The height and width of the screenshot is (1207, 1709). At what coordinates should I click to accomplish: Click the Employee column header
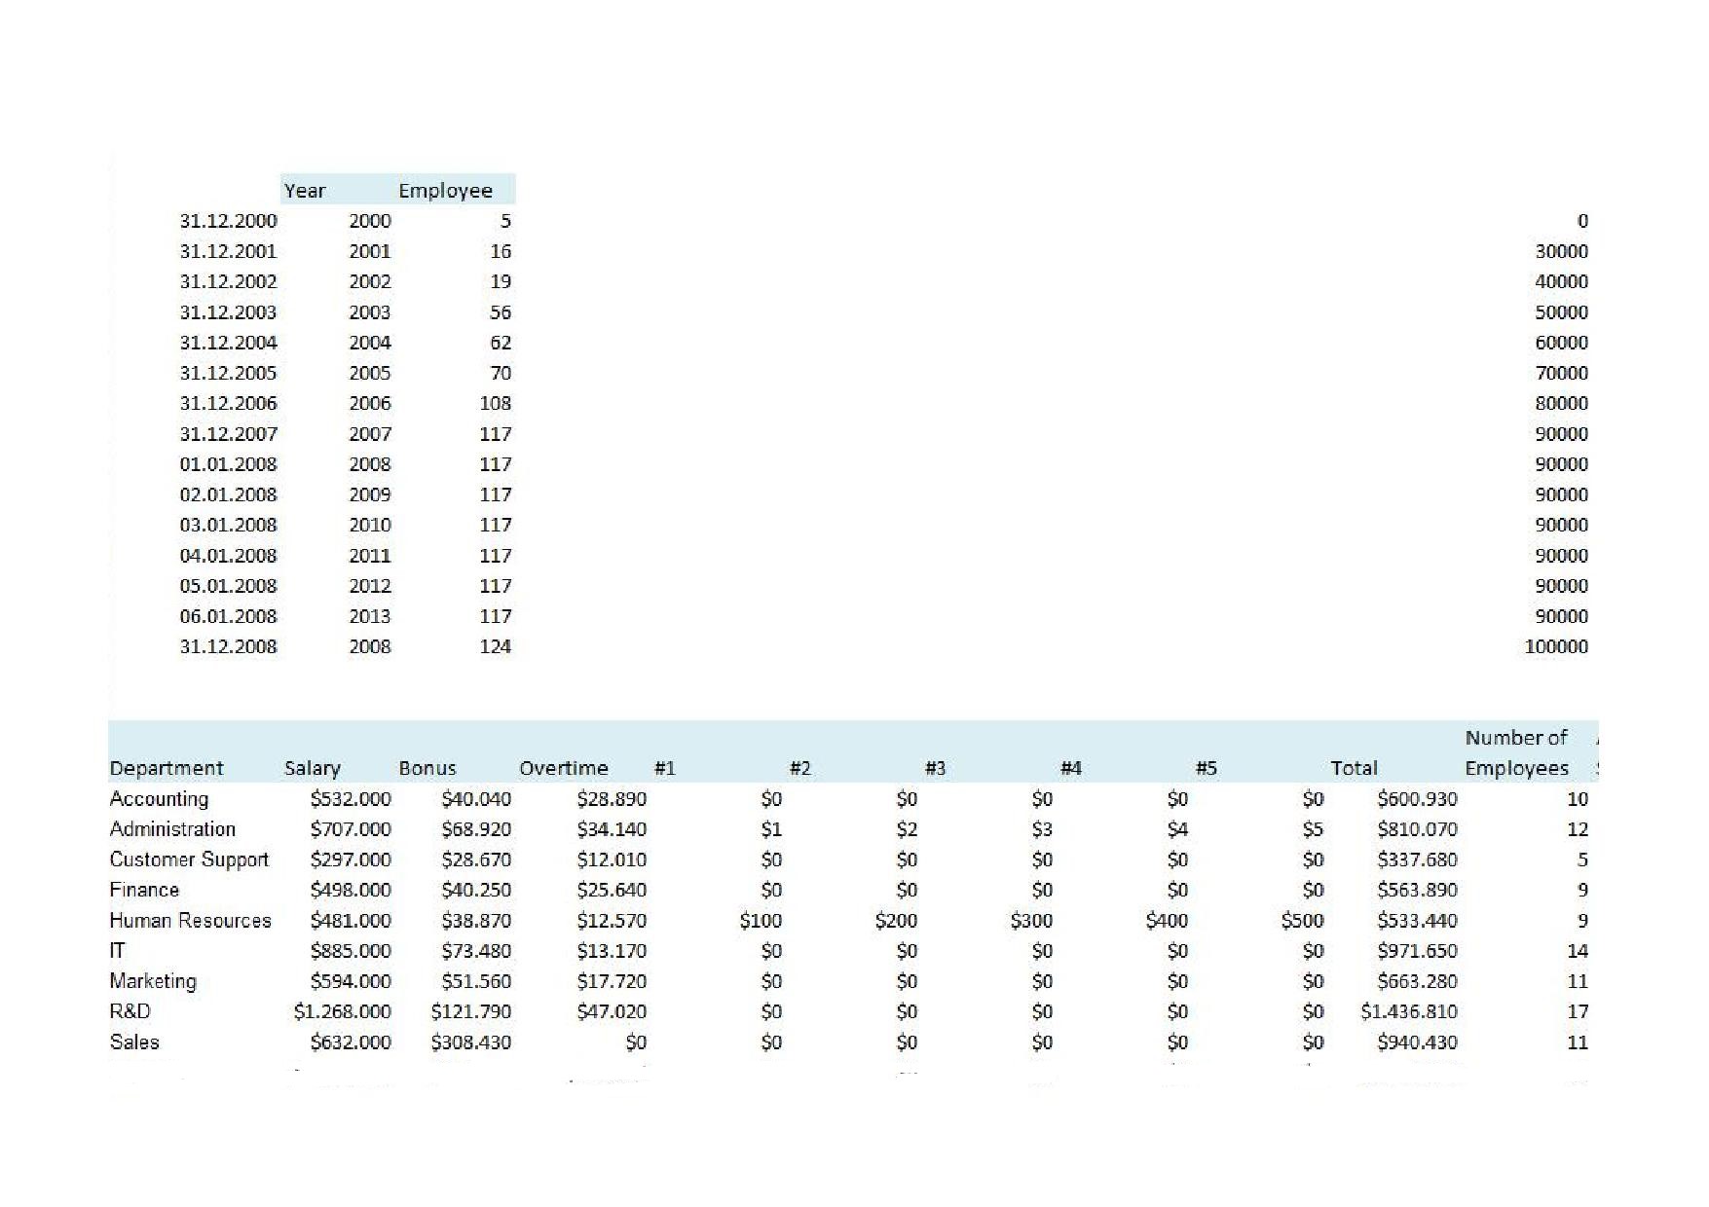click(x=445, y=191)
